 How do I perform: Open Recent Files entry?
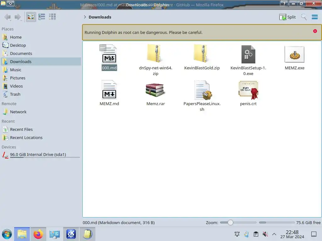pyautogui.click(x=41, y=130)
